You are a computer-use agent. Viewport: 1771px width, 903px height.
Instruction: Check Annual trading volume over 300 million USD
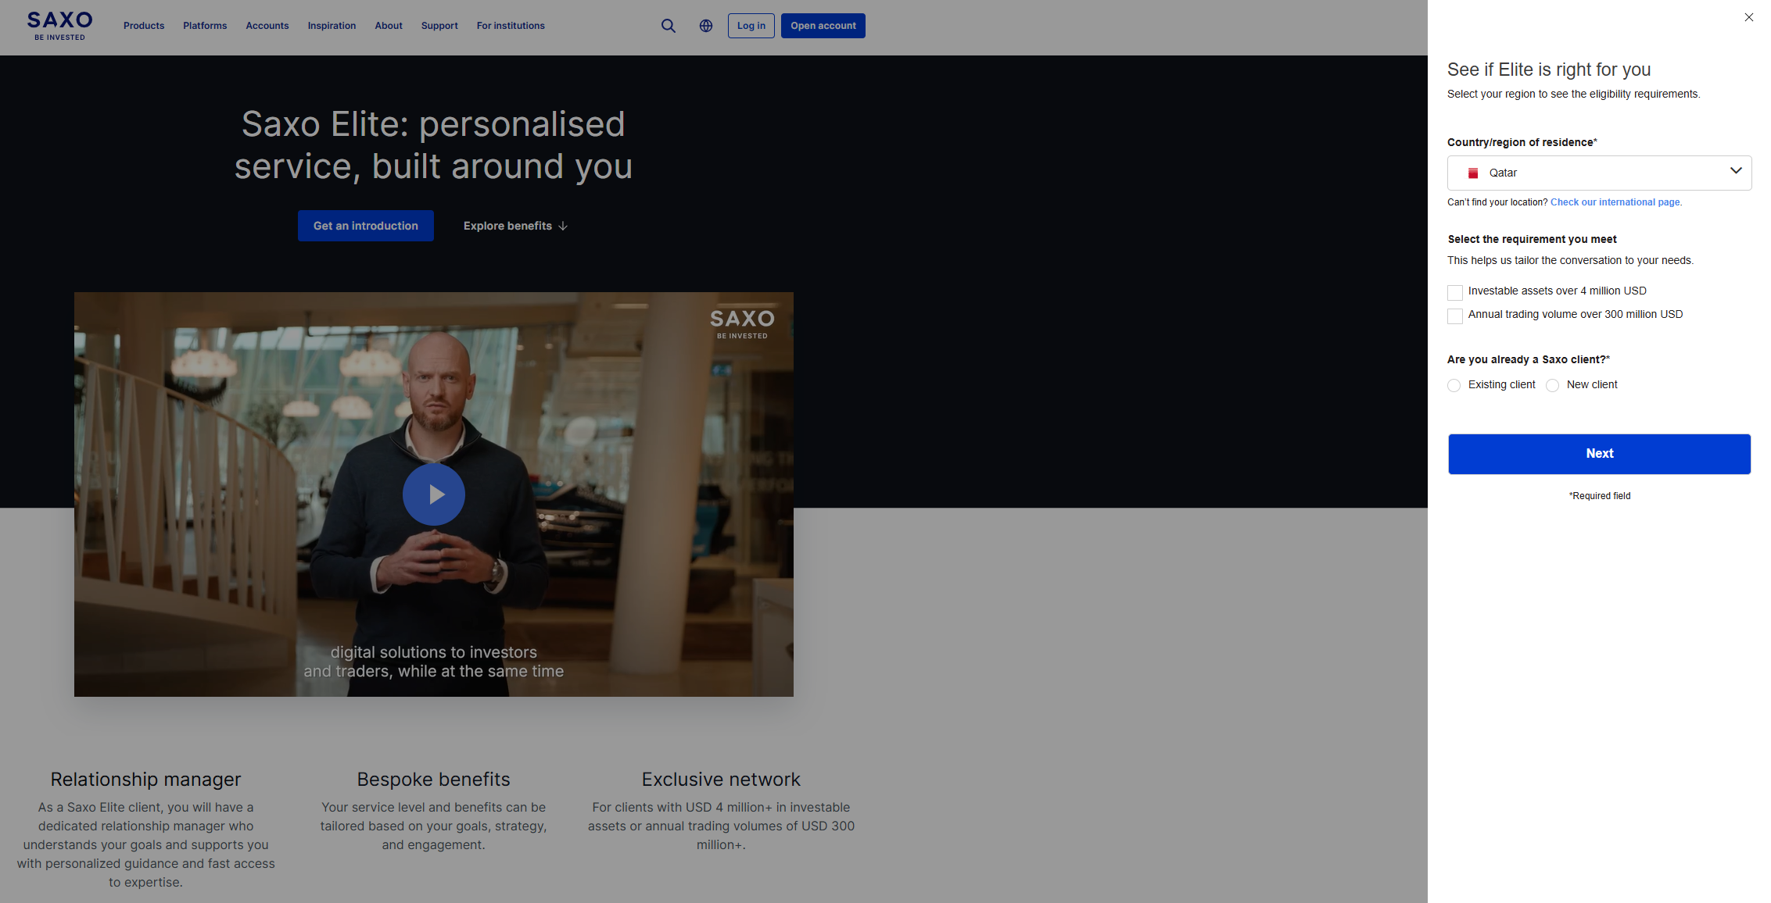pyautogui.click(x=1454, y=316)
